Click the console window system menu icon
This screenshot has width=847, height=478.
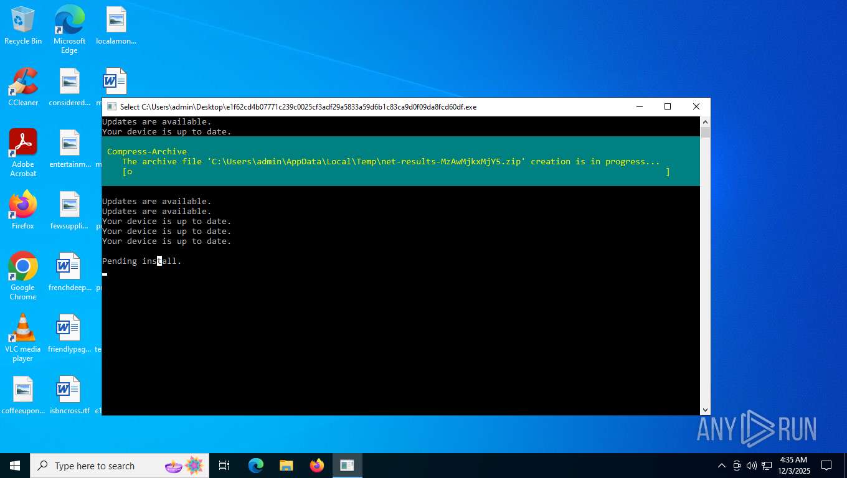click(111, 107)
